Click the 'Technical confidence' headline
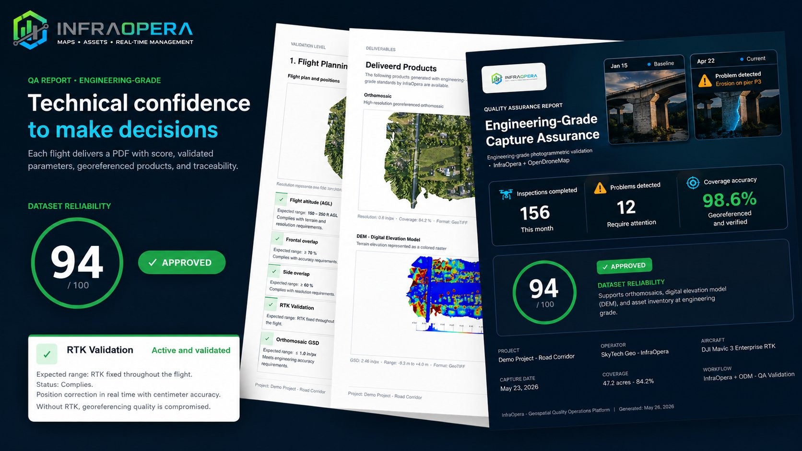This screenshot has width=802, height=451. point(139,103)
